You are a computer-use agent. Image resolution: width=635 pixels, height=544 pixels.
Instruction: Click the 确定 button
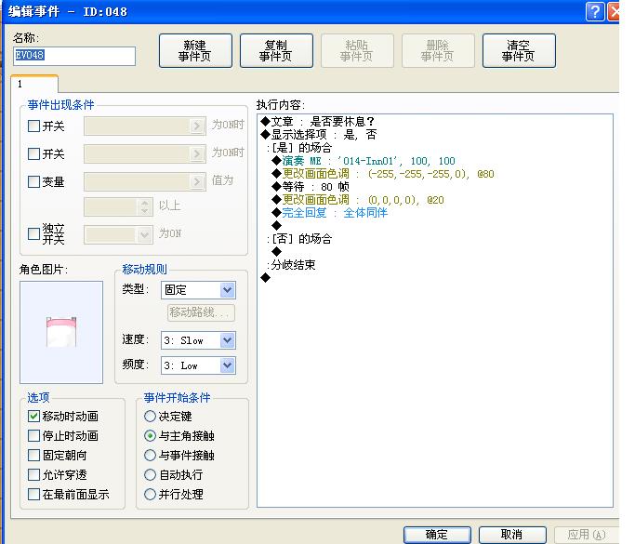(437, 535)
